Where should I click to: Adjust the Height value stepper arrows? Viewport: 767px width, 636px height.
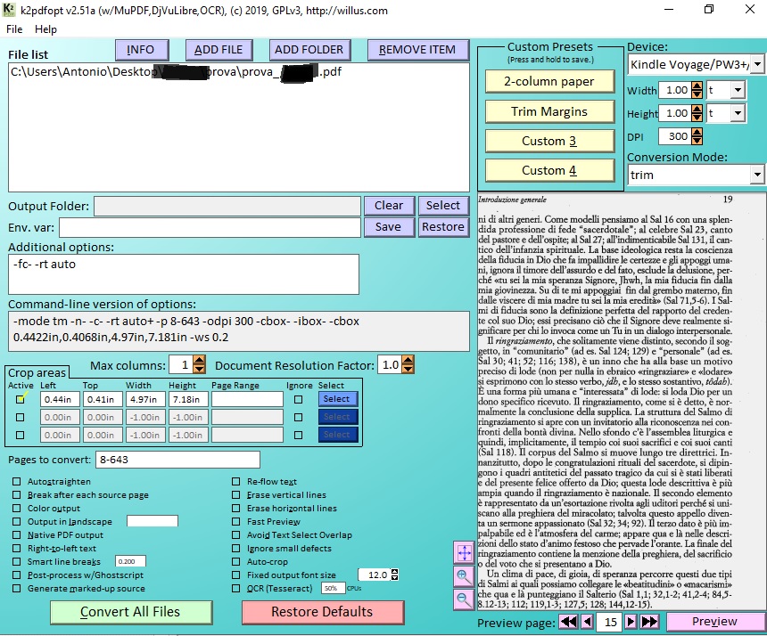[697, 113]
